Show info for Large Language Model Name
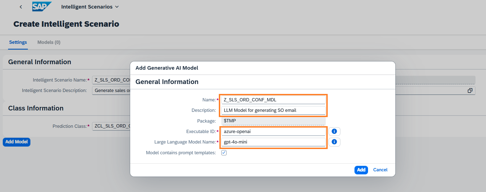 334,142
